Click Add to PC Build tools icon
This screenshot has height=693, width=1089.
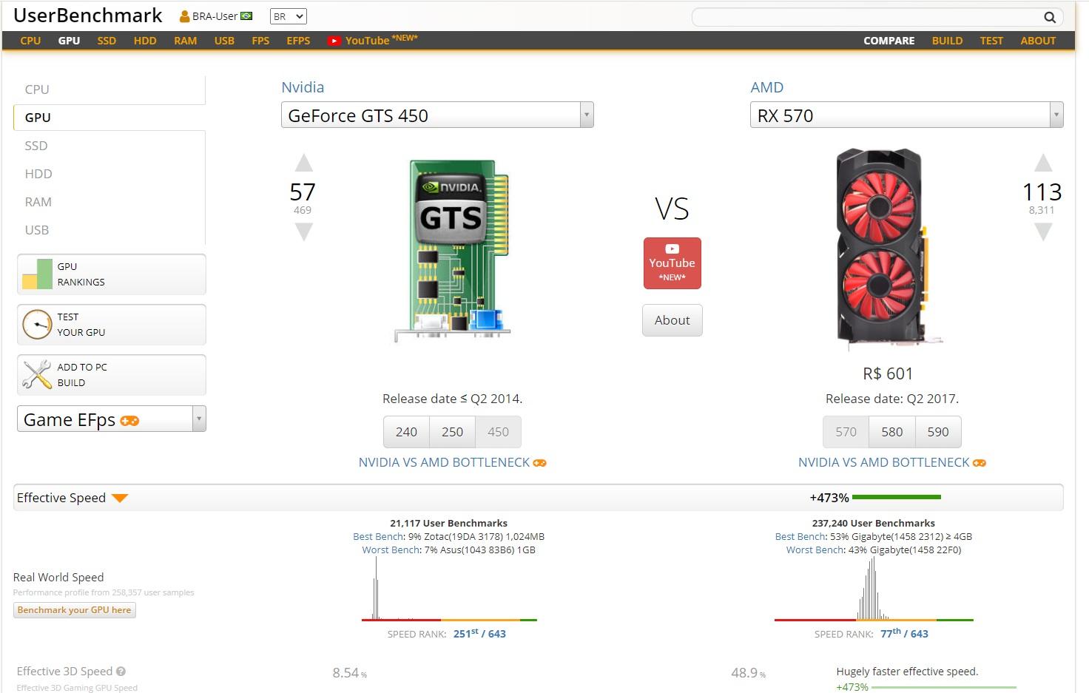click(x=37, y=374)
